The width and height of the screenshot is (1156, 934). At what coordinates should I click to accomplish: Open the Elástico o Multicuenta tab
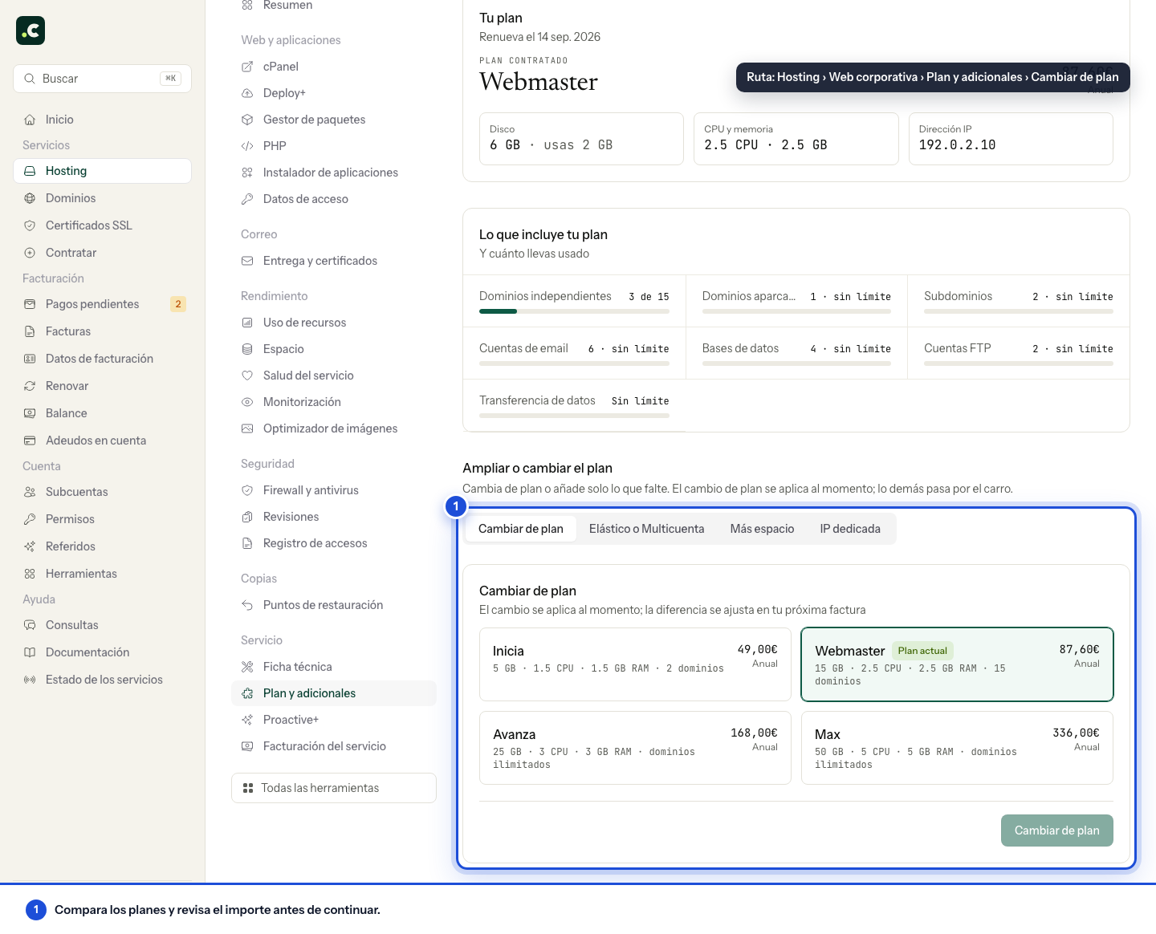(646, 529)
